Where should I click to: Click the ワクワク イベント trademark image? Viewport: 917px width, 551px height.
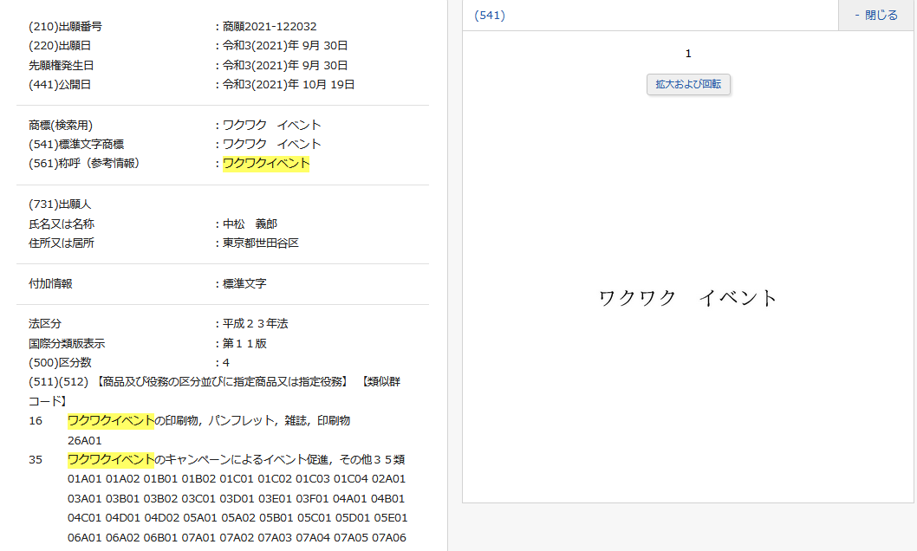tap(688, 298)
